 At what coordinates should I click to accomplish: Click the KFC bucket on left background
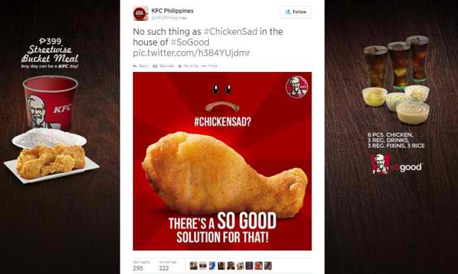pos(50,102)
